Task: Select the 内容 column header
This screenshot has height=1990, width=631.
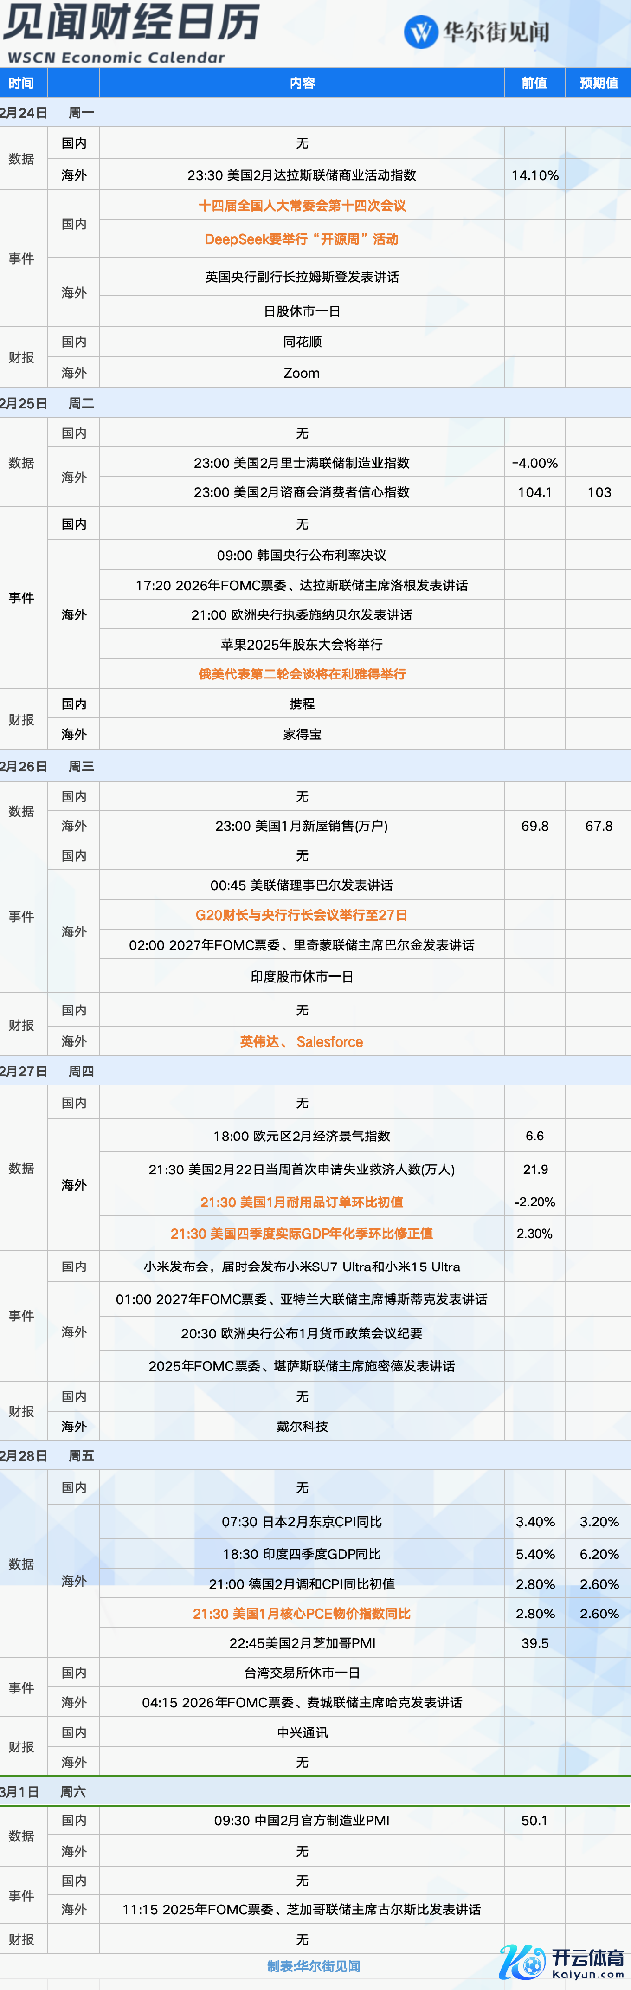Action: (302, 83)
